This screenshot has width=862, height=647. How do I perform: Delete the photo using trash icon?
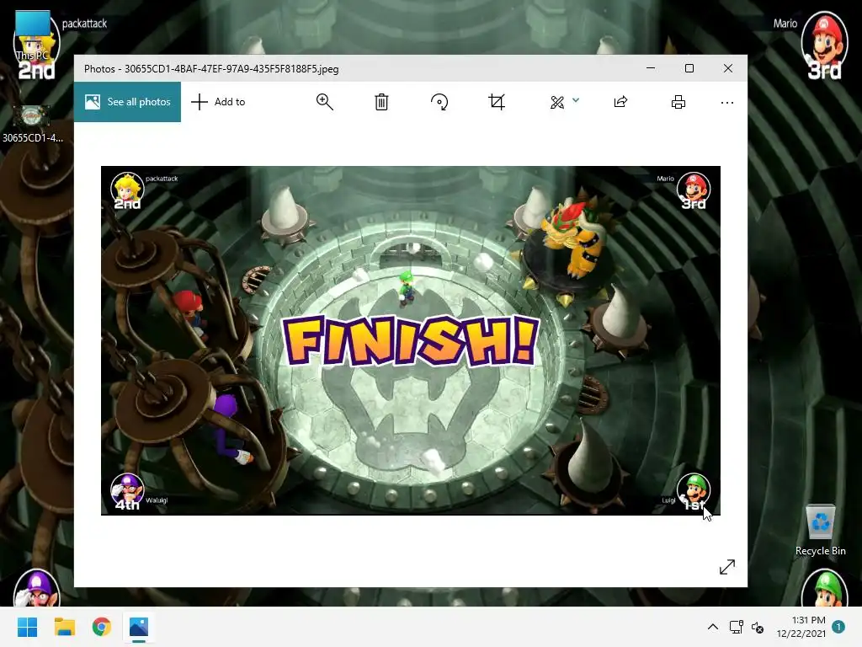(381, 102)
